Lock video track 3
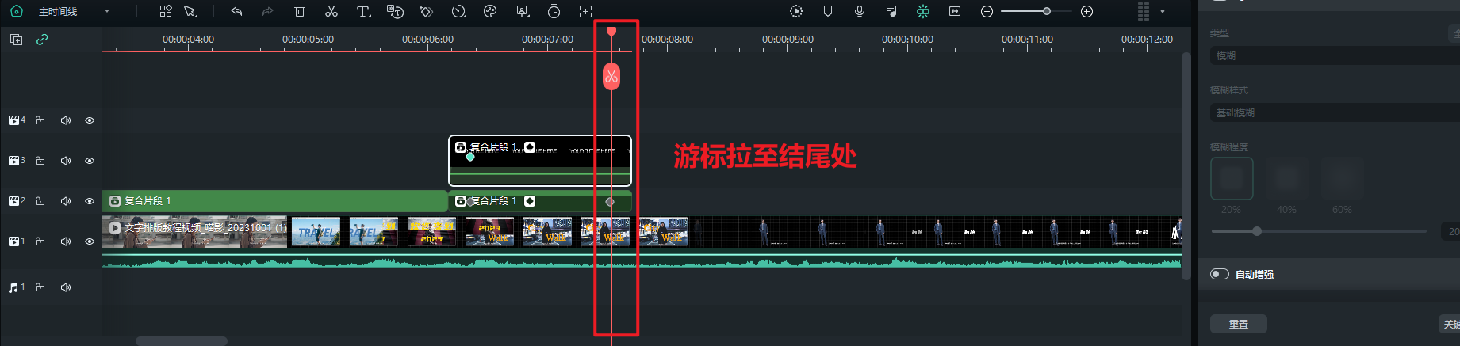The image size is (1460, 346). click(40, 161)
